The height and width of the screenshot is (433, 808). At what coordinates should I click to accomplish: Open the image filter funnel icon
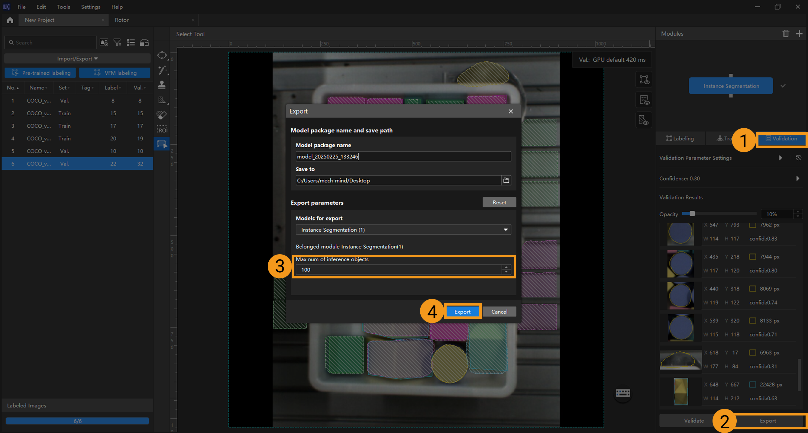point(117,42)
